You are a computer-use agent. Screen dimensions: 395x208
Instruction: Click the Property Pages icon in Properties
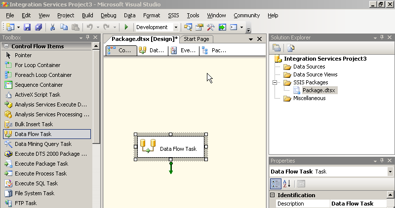tap(301, 184)
